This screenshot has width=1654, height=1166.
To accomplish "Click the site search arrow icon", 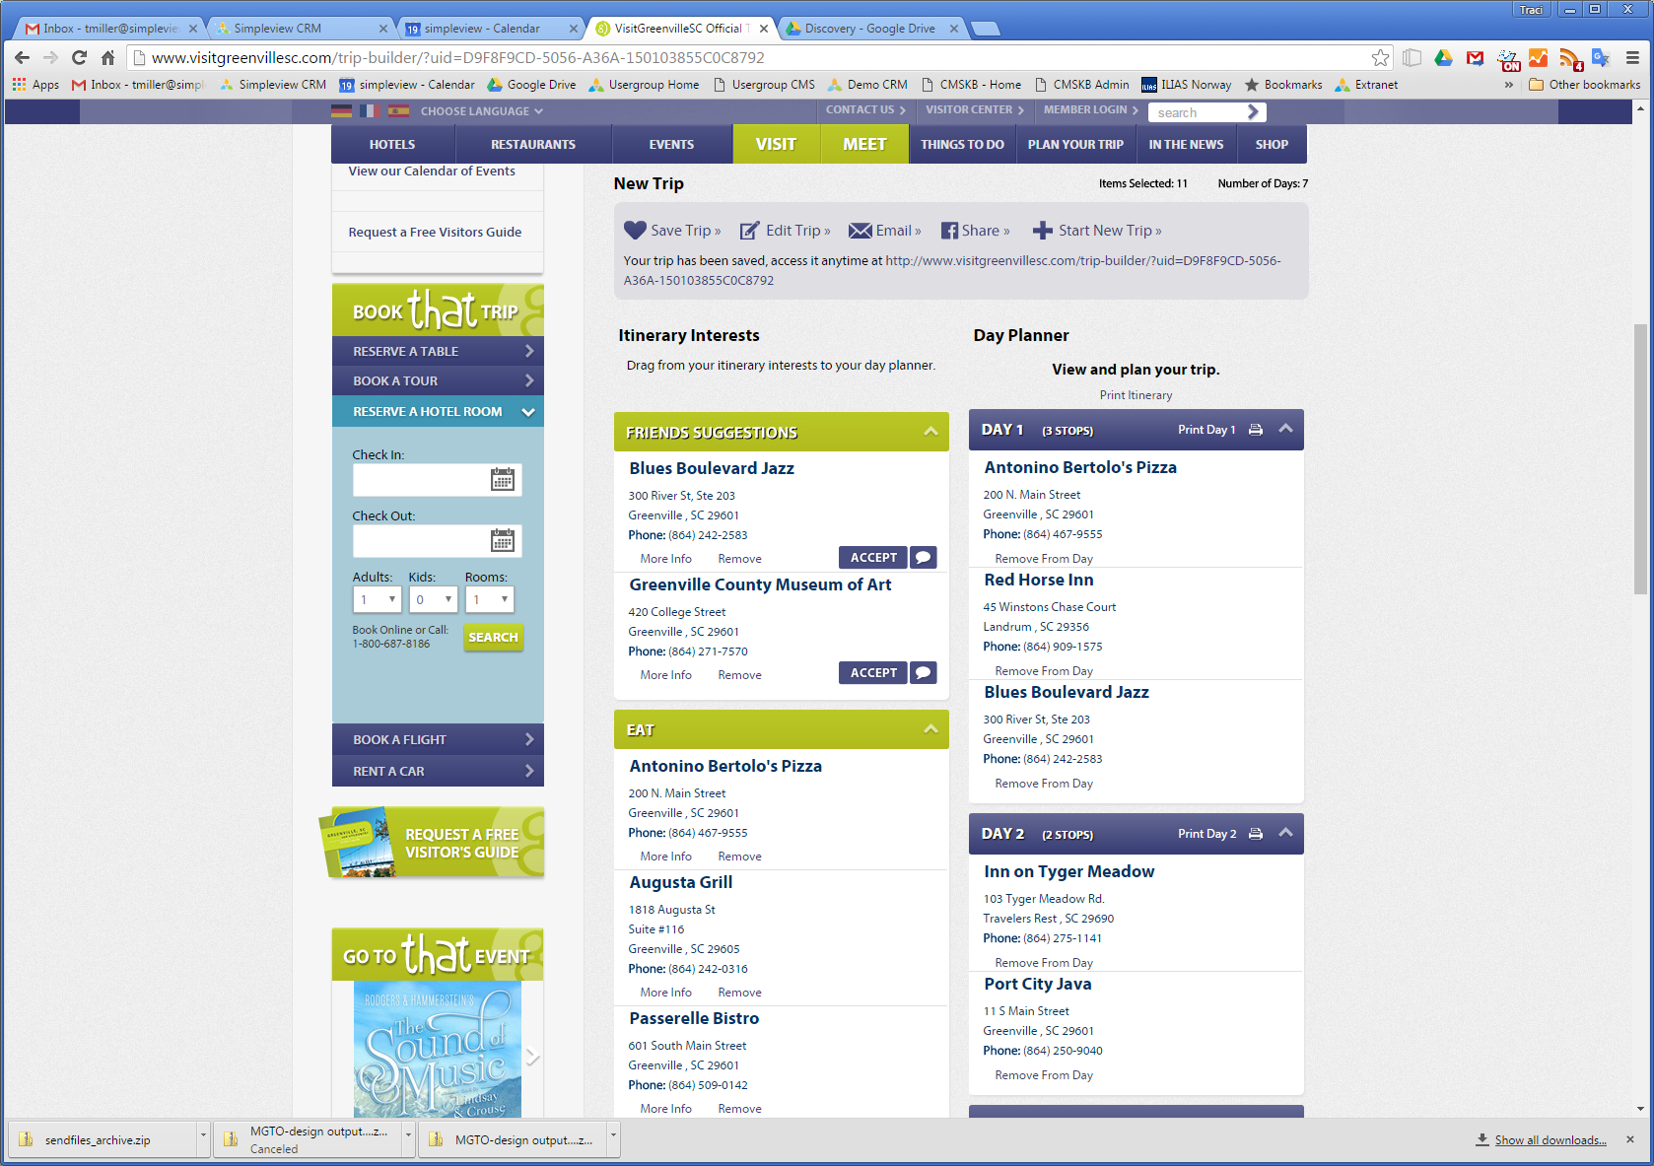I will (x=1253, y=111).
